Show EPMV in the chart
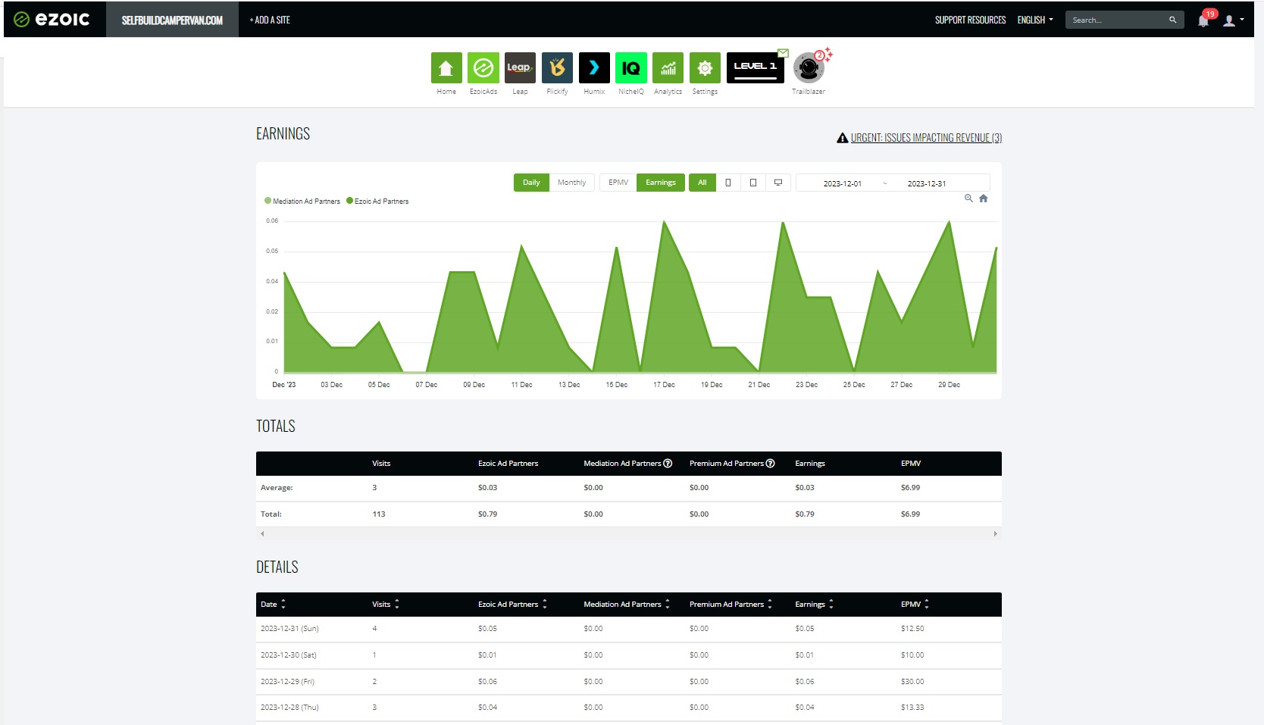 point(618,183)
